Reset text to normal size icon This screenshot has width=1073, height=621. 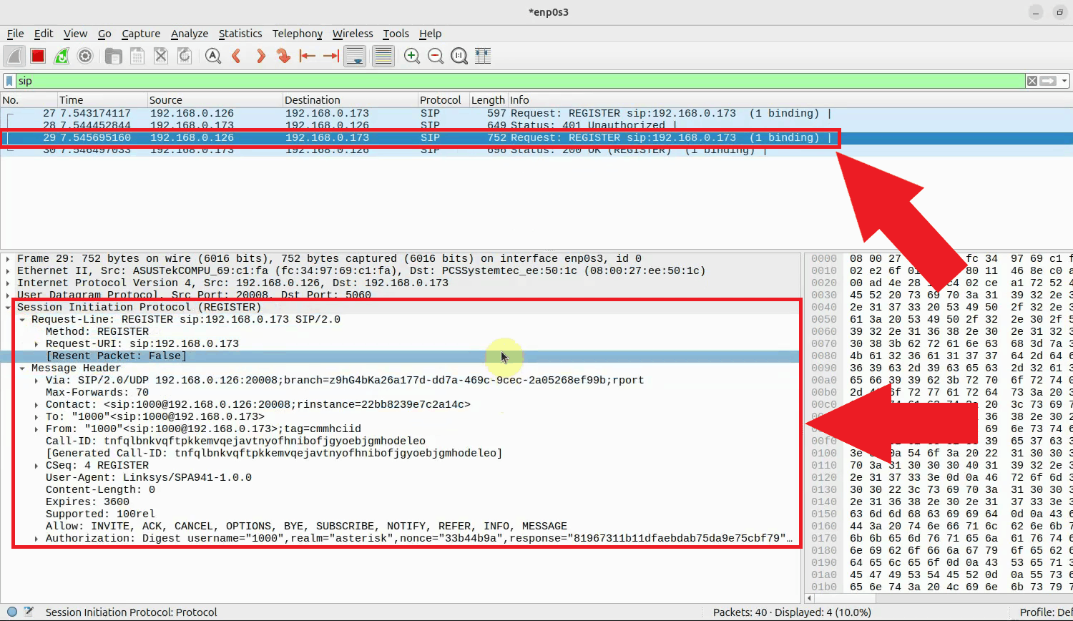(459, 56)
